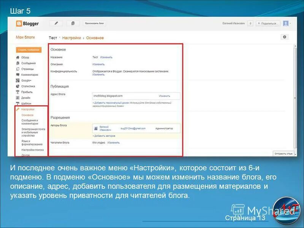
Task: Select Настройки поиска submenu
Action: [32, 150]
